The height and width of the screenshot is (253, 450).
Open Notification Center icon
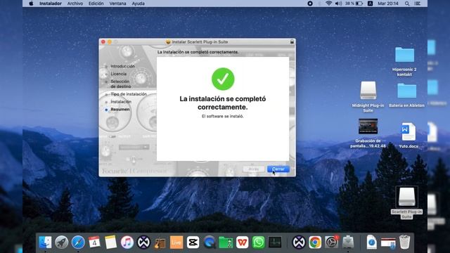click(x=418, y=4)
